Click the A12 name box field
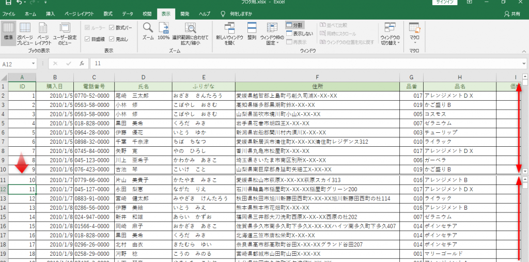529x262 pixels. [x=18, y=64]
